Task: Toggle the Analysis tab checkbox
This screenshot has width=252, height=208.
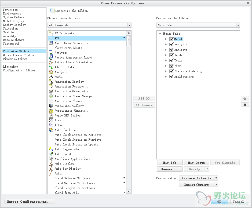Action: 171,44
